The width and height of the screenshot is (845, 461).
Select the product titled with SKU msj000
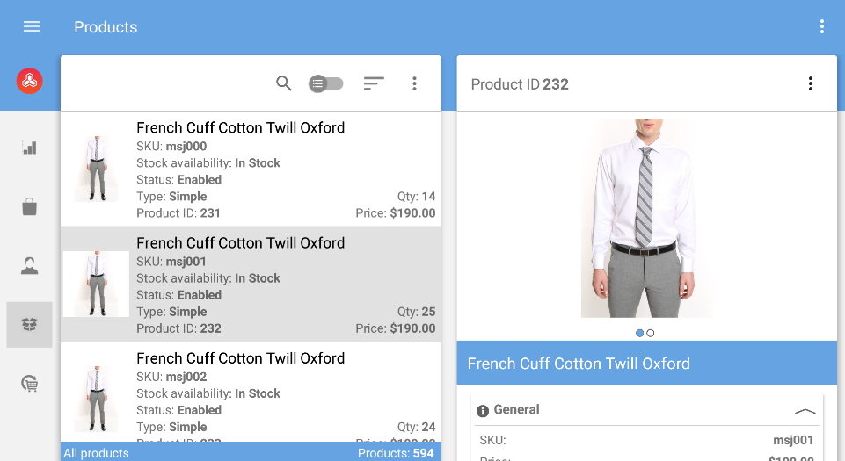click(240, 128)
